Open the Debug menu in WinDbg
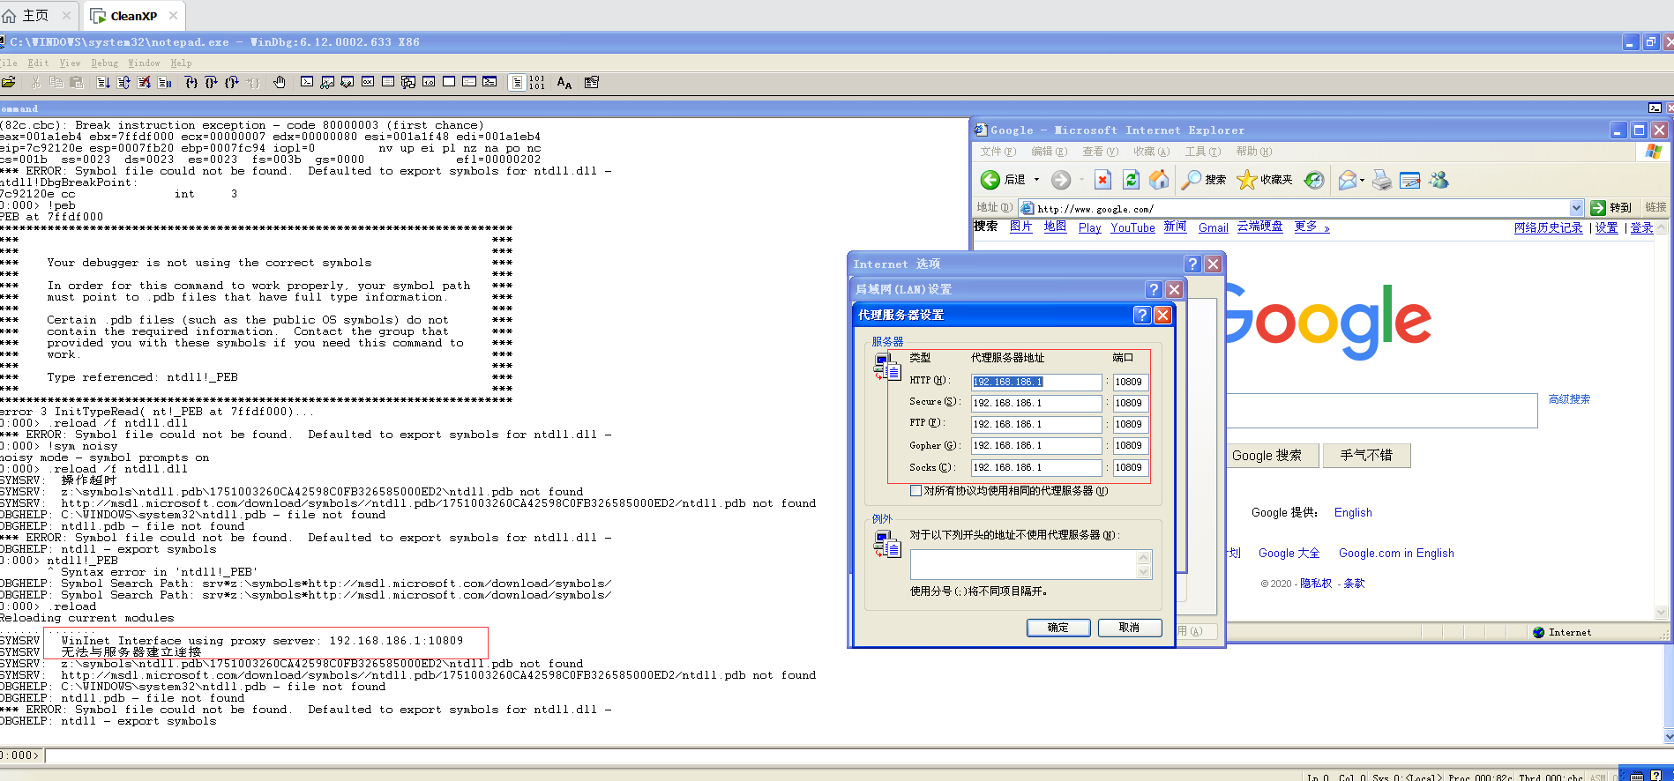The image size is (1674, 781). point(104,63)
